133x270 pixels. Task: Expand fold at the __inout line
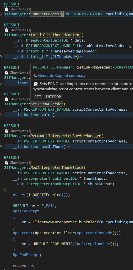1,83
